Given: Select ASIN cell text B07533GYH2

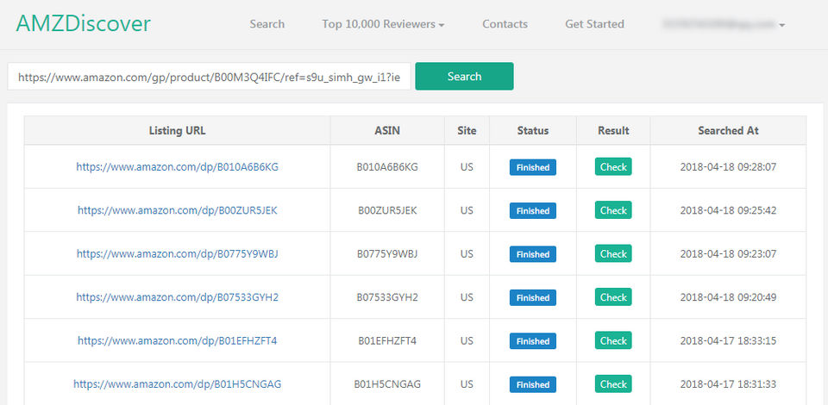Looking at the screenshot, I should (387, 297).
